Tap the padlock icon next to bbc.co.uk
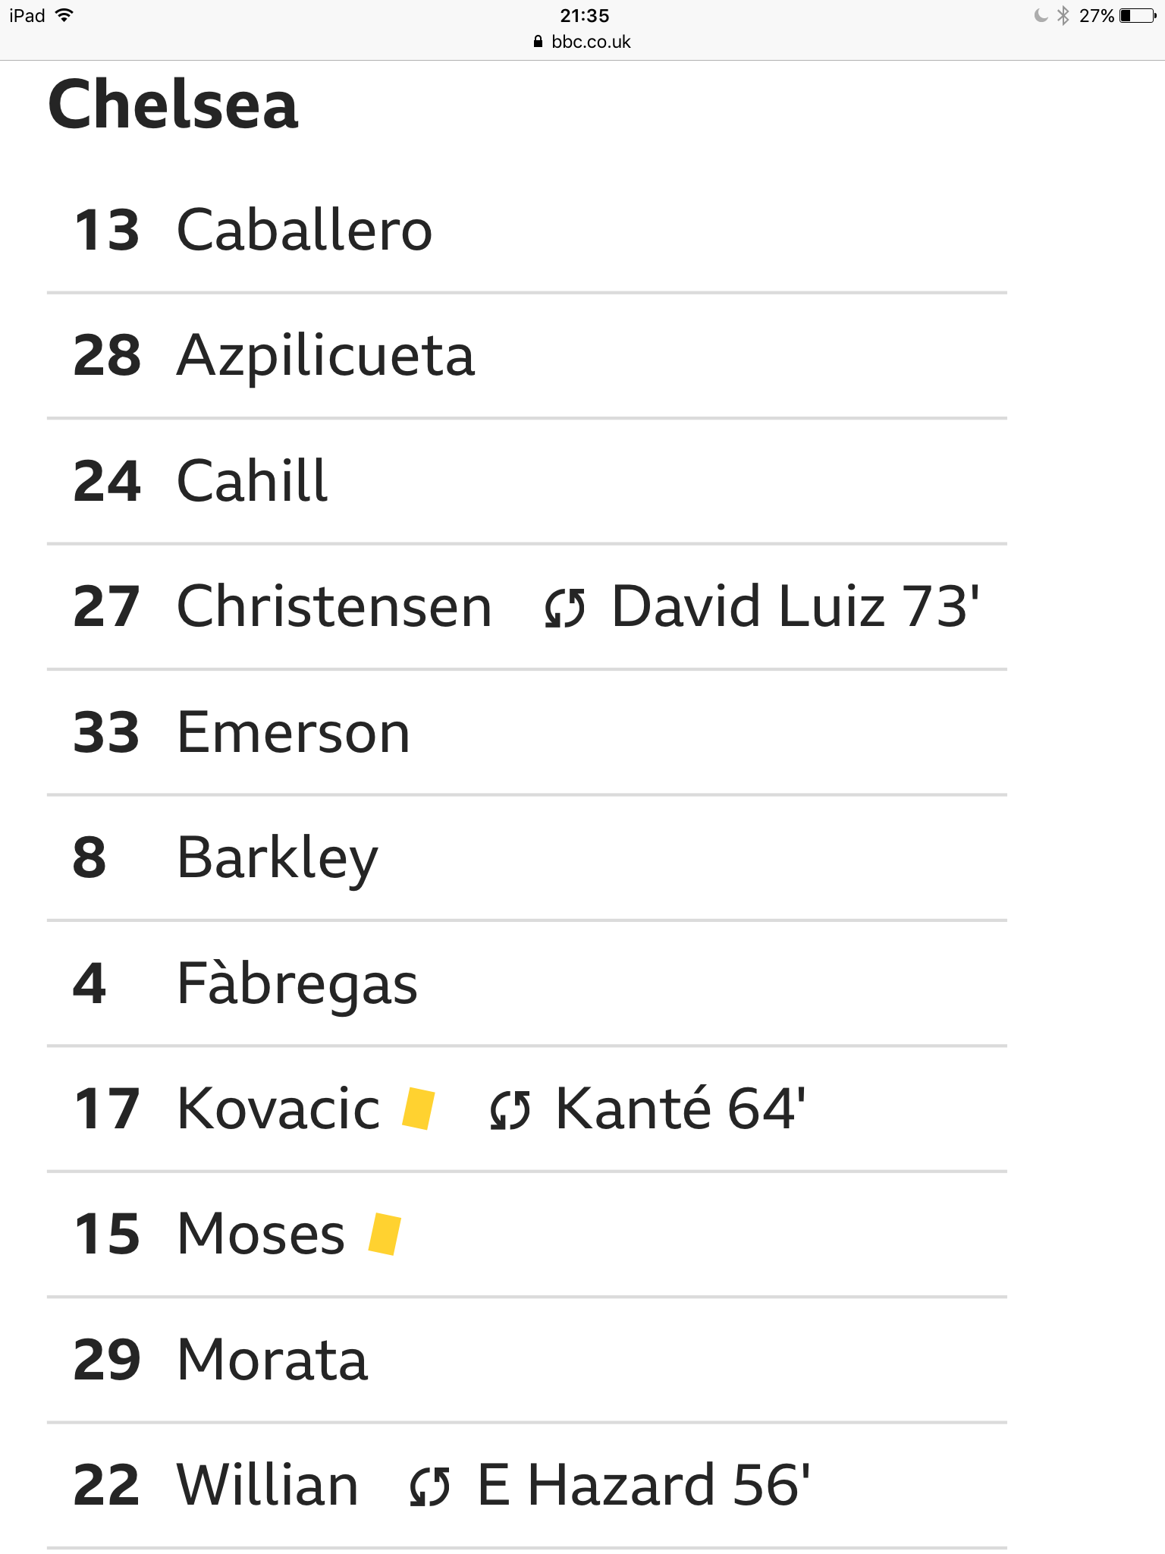The image size is (1165, 1554). pos(539,42)
